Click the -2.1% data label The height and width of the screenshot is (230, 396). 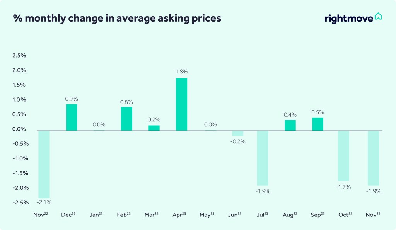pos(44,202)
